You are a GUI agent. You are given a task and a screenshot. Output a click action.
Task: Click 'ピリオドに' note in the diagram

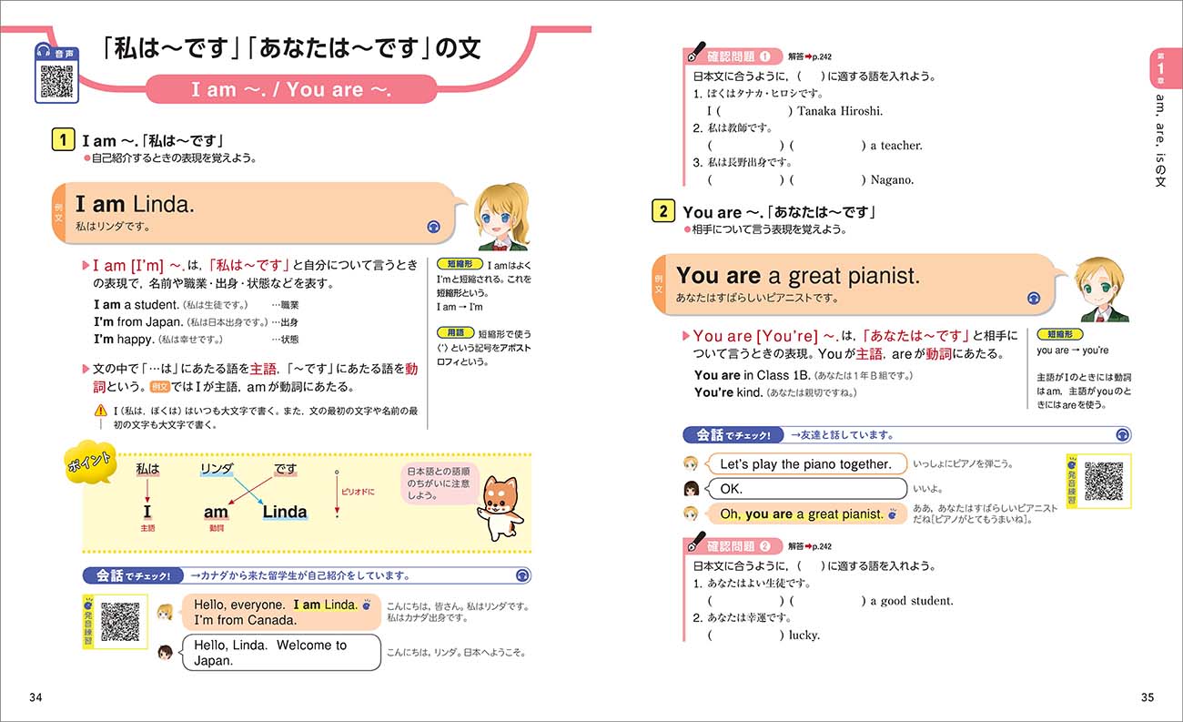click(357, 491)
